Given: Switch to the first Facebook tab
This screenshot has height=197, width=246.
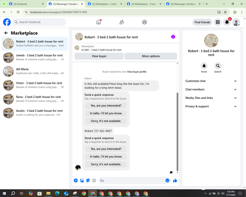Looking at the screenshot, I should 26,4.
